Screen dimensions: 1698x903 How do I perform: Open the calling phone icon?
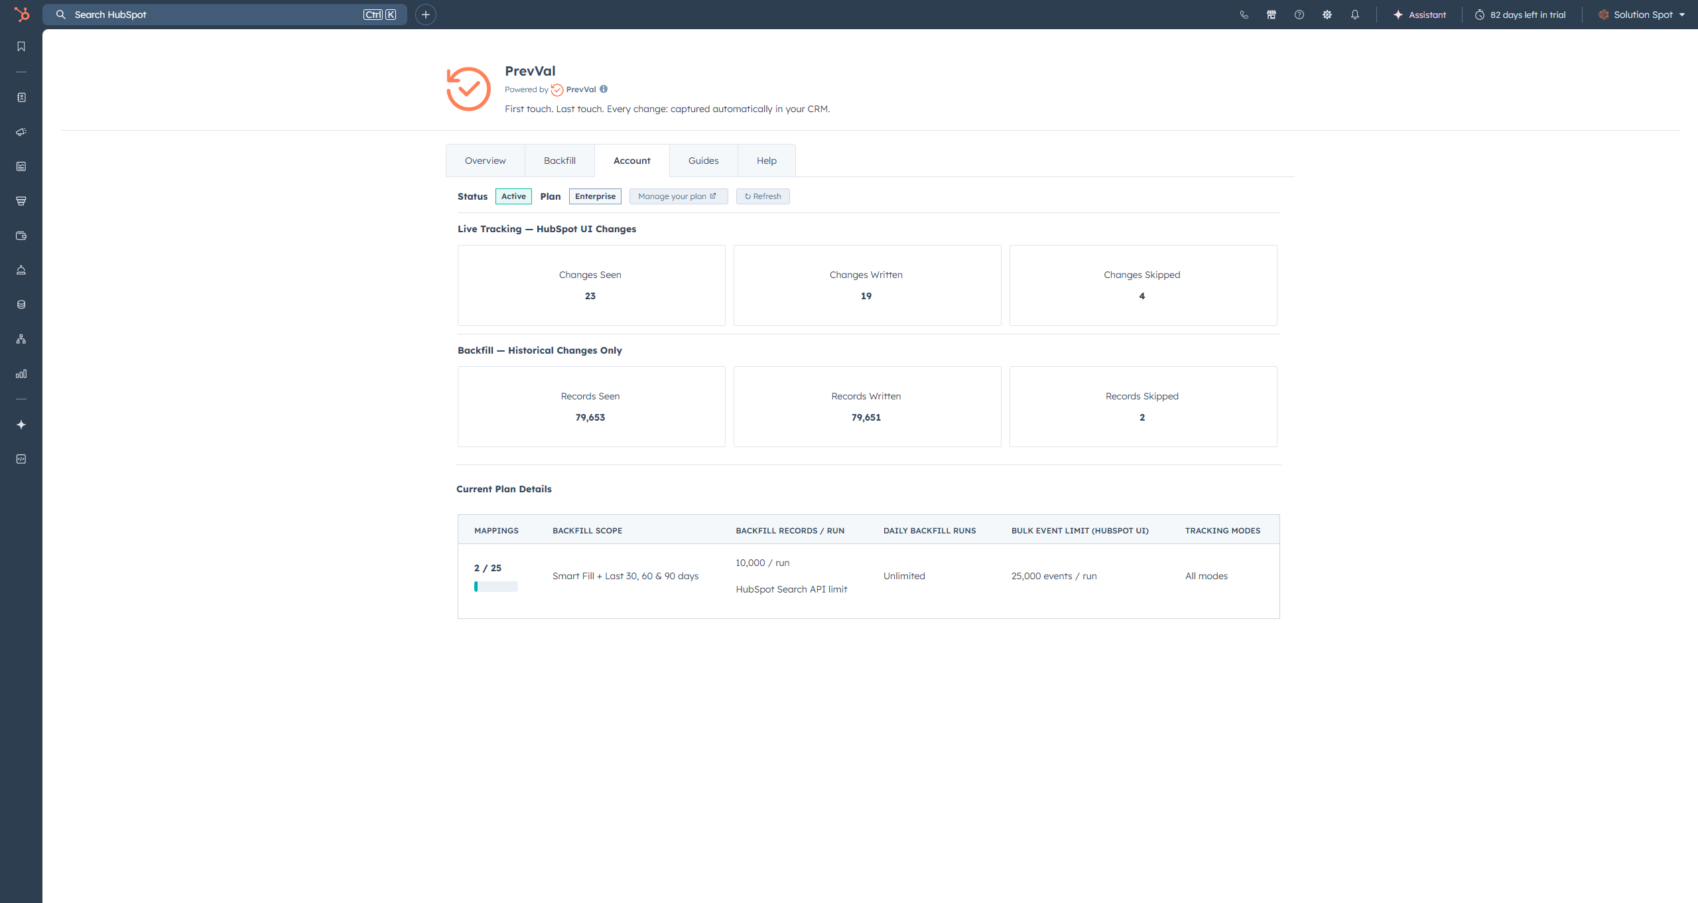(x=1244, y=15)
